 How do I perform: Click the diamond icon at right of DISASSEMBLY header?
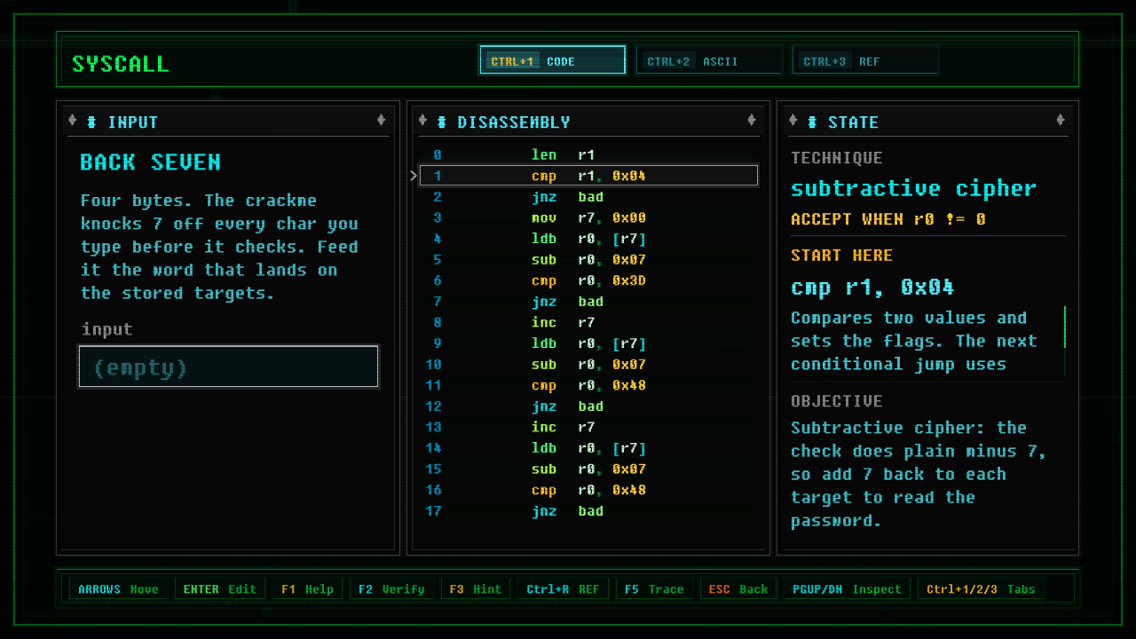(752, 121)
